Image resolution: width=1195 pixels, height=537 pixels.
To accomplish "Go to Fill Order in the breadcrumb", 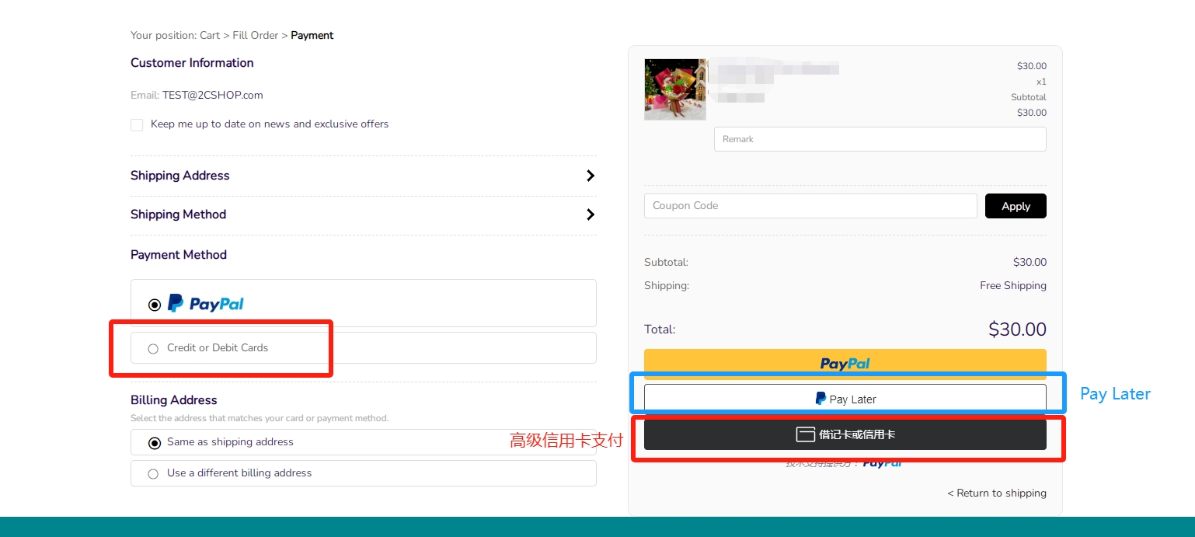I will (x=256, y=35).
